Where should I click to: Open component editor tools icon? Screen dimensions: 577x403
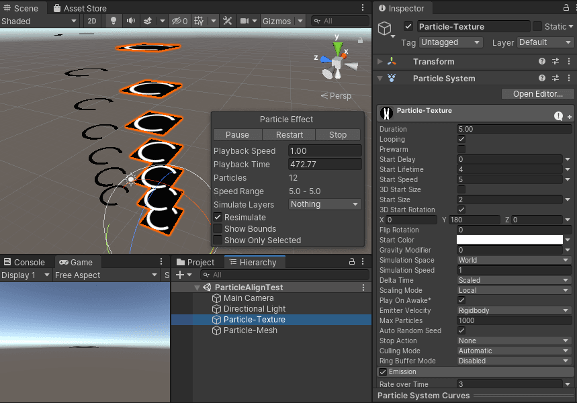228,21
